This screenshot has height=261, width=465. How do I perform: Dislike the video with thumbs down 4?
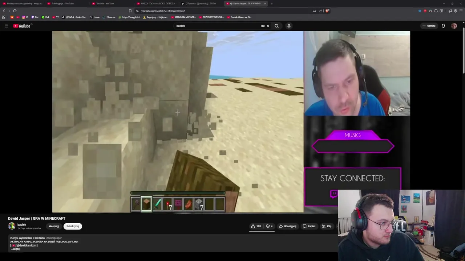point(269,226)
